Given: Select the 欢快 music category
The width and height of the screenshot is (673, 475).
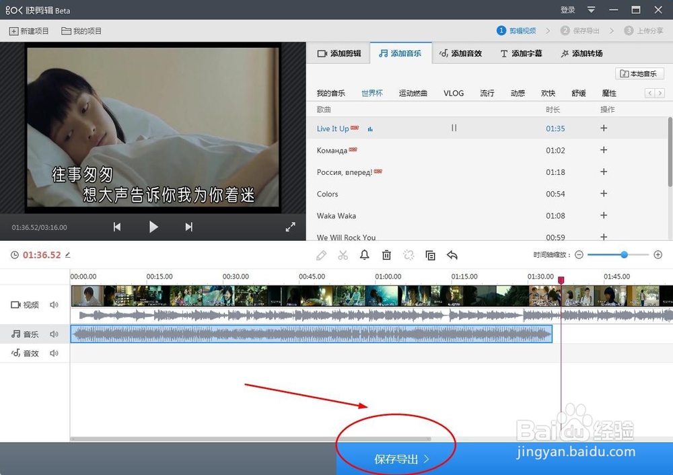Looking at the screenshot, I should tap(548, 93).
